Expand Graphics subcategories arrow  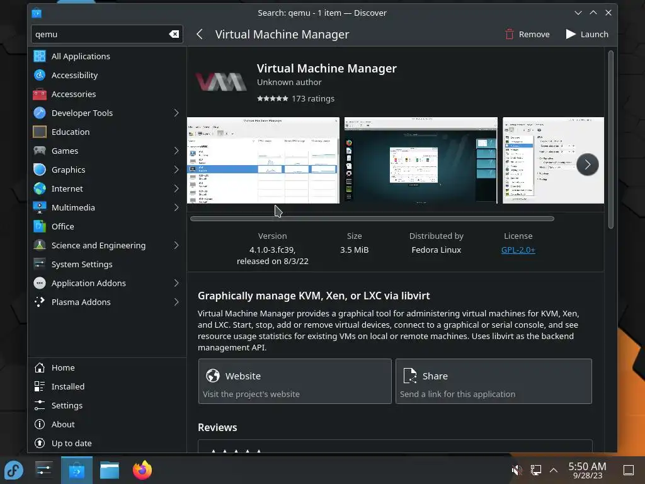tap(176, 170)
